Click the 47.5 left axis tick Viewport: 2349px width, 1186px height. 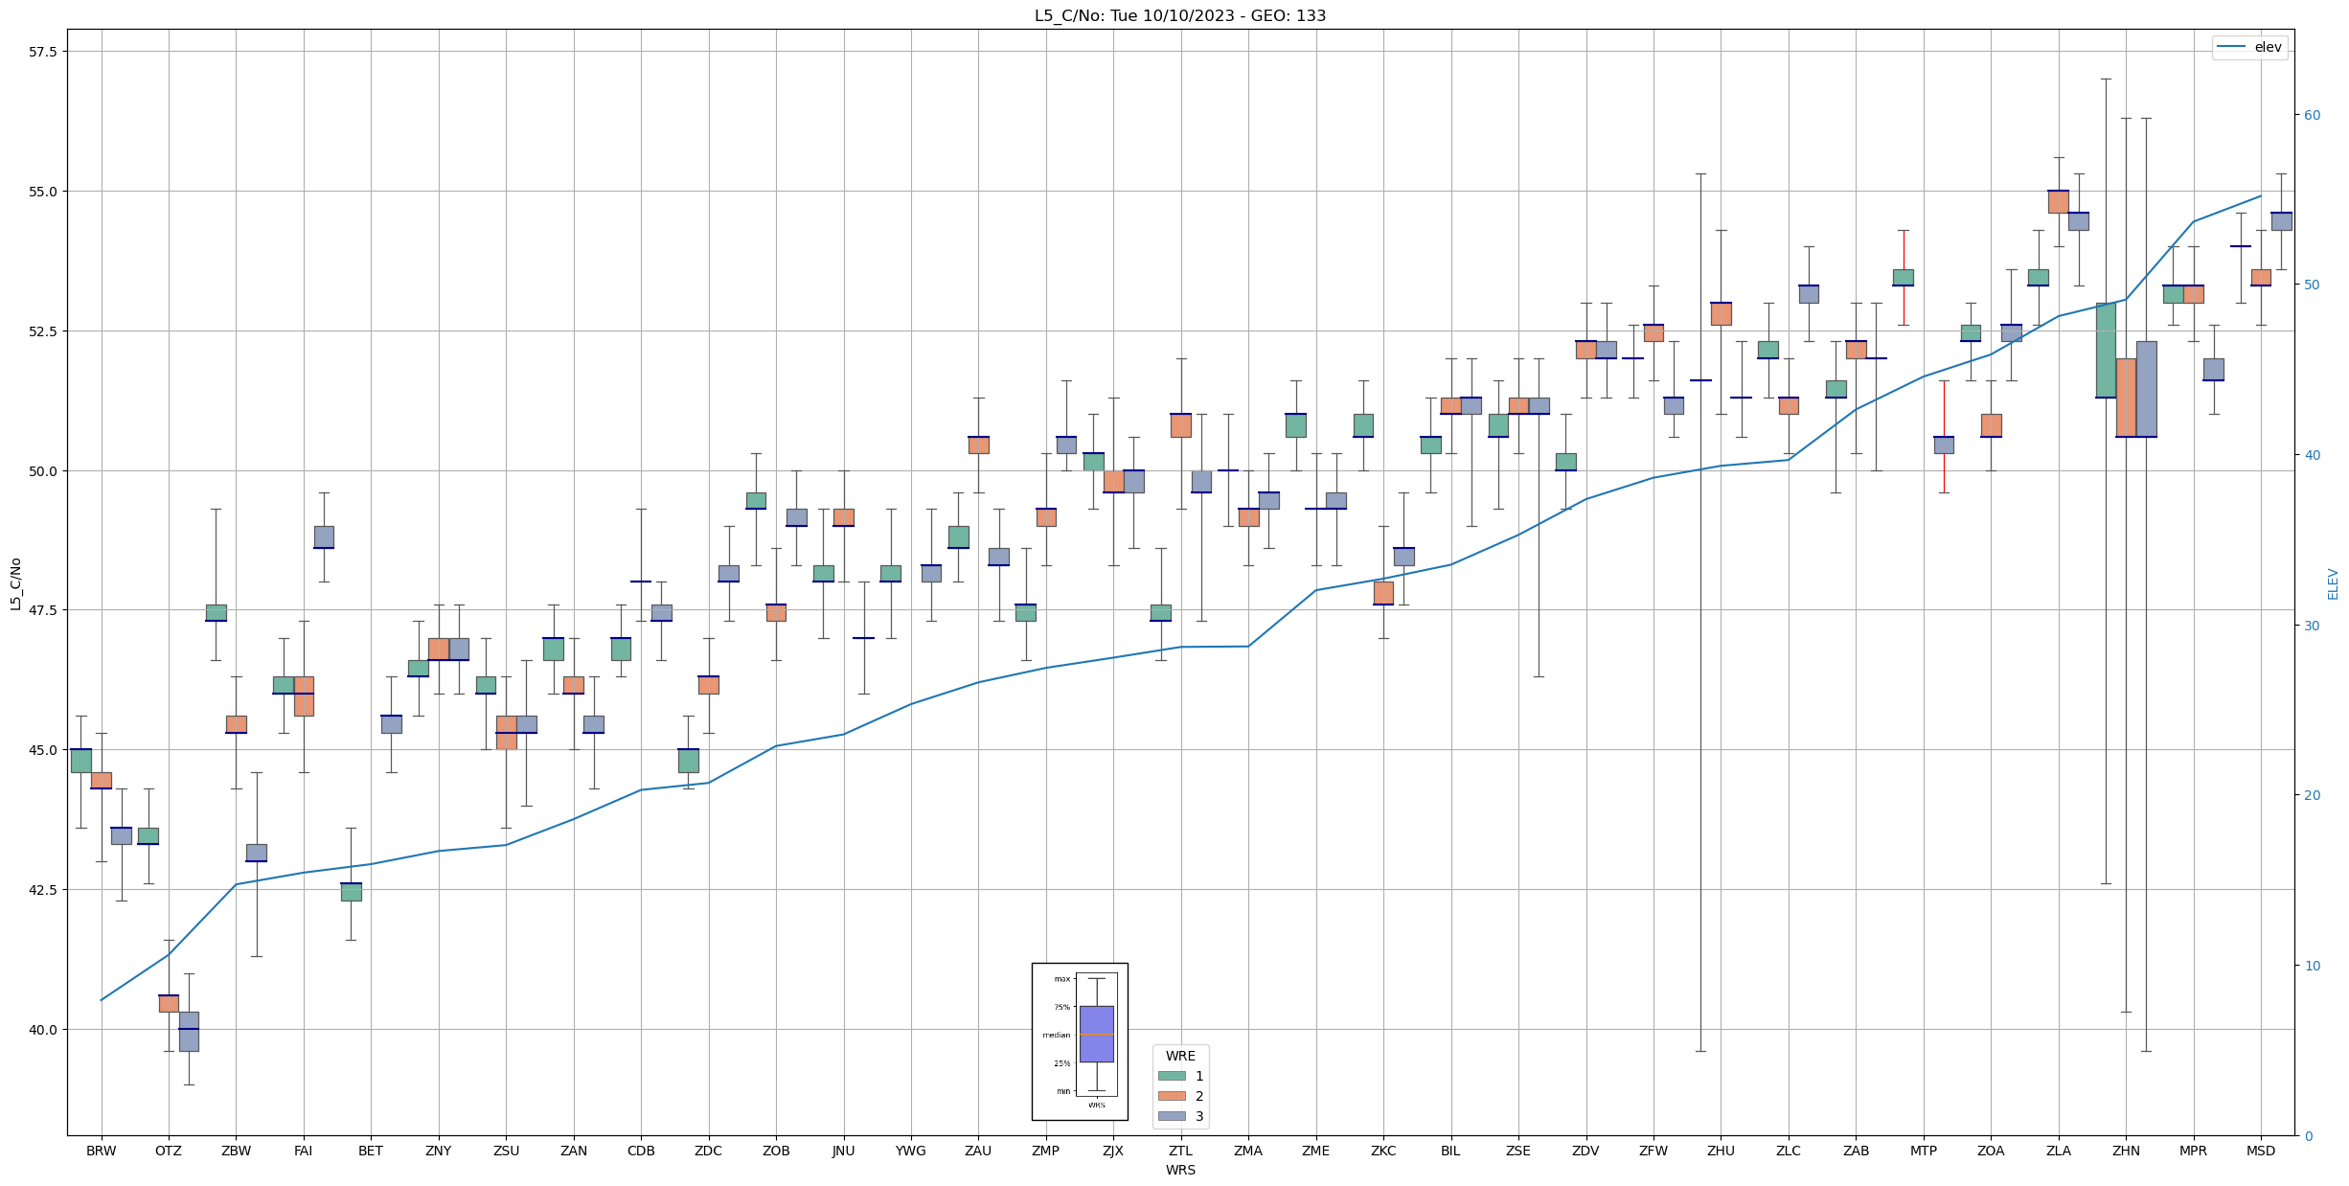tap(43, 610)
